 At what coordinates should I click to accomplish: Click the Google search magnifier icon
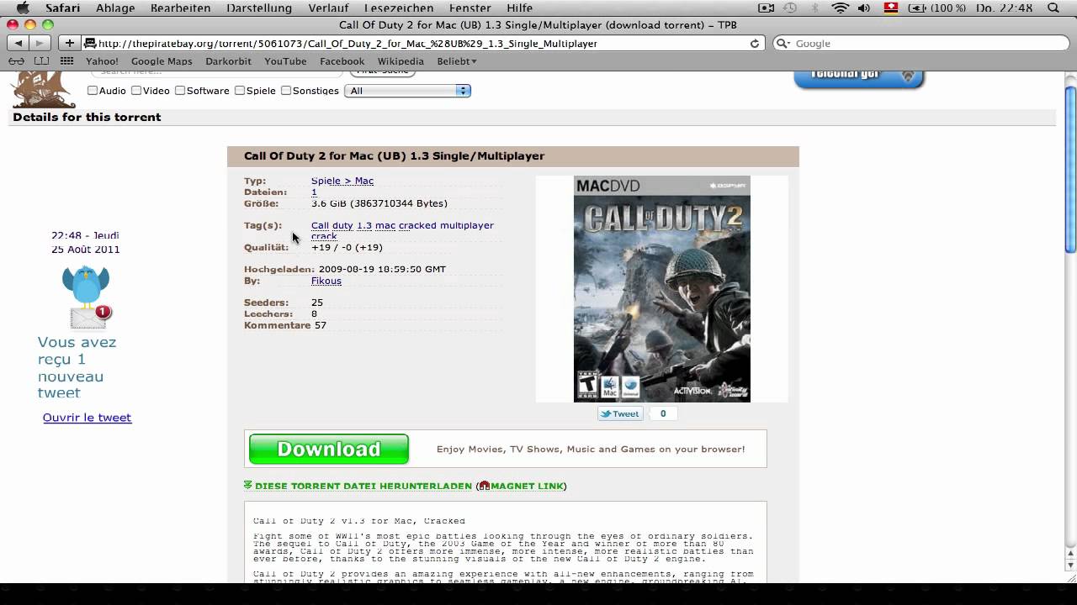(x=783, y=44)
